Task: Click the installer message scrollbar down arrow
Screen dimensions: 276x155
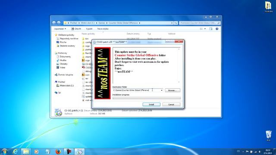Action: [179, 82]
